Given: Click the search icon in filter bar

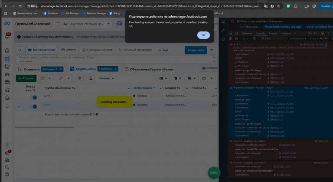Looking at the screenshot, I should [x=20, y=50].
